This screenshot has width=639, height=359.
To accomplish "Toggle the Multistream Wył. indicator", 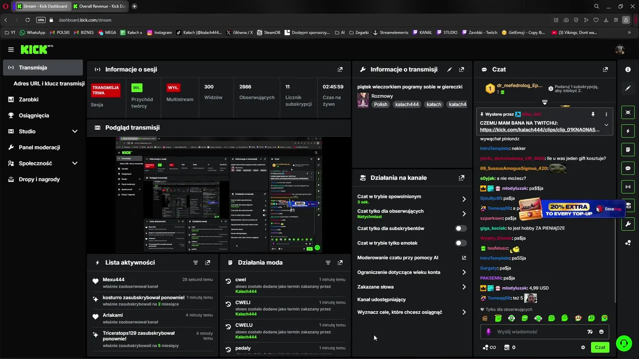I will pyautogui.click(x=173, y=88).
